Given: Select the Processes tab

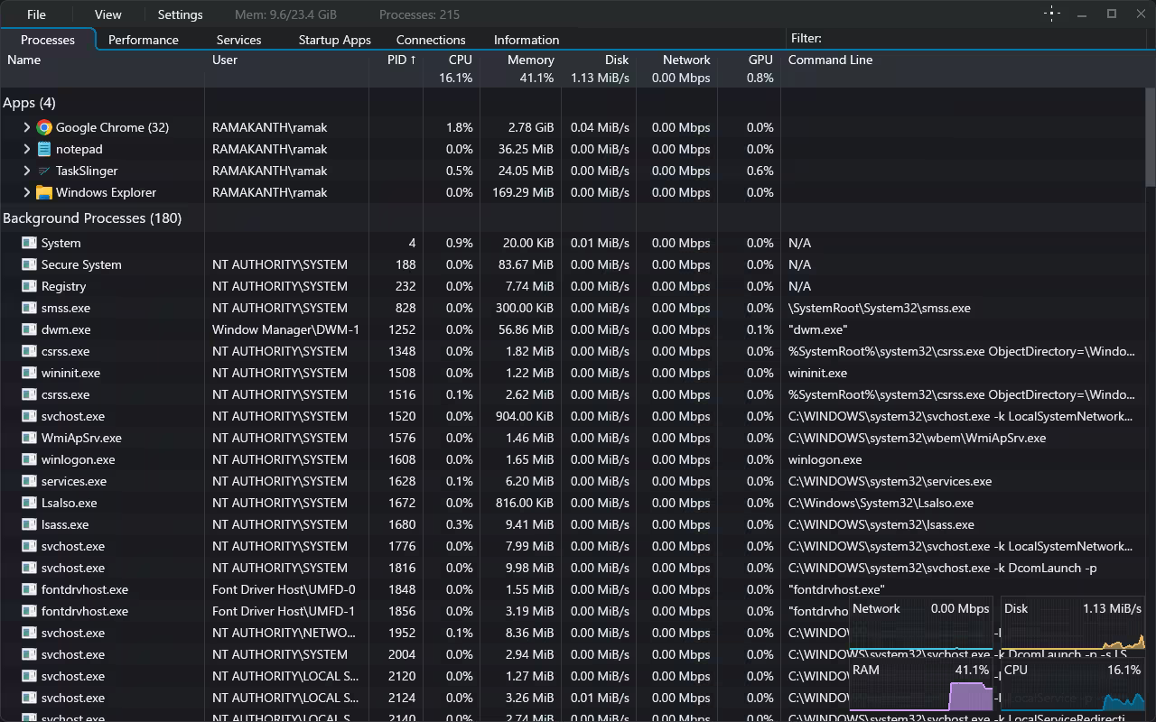Looking at the screenshot, I should pos(48,40).
